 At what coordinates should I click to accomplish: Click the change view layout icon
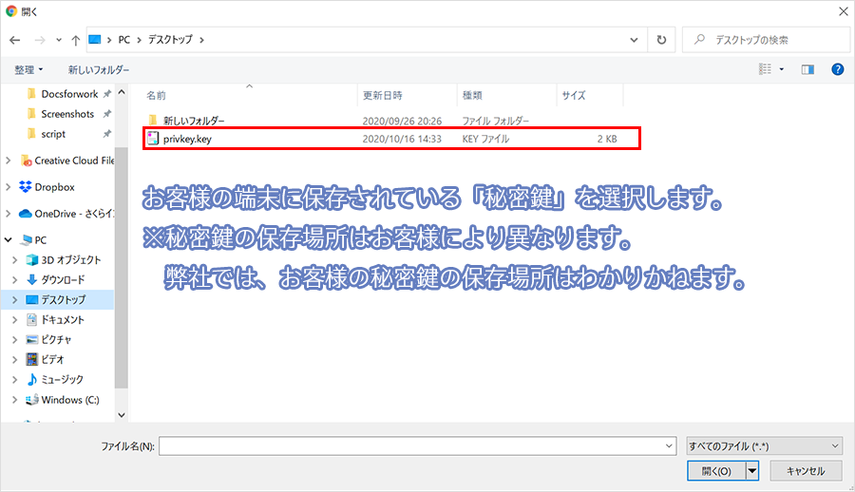[x=765, y=69]
